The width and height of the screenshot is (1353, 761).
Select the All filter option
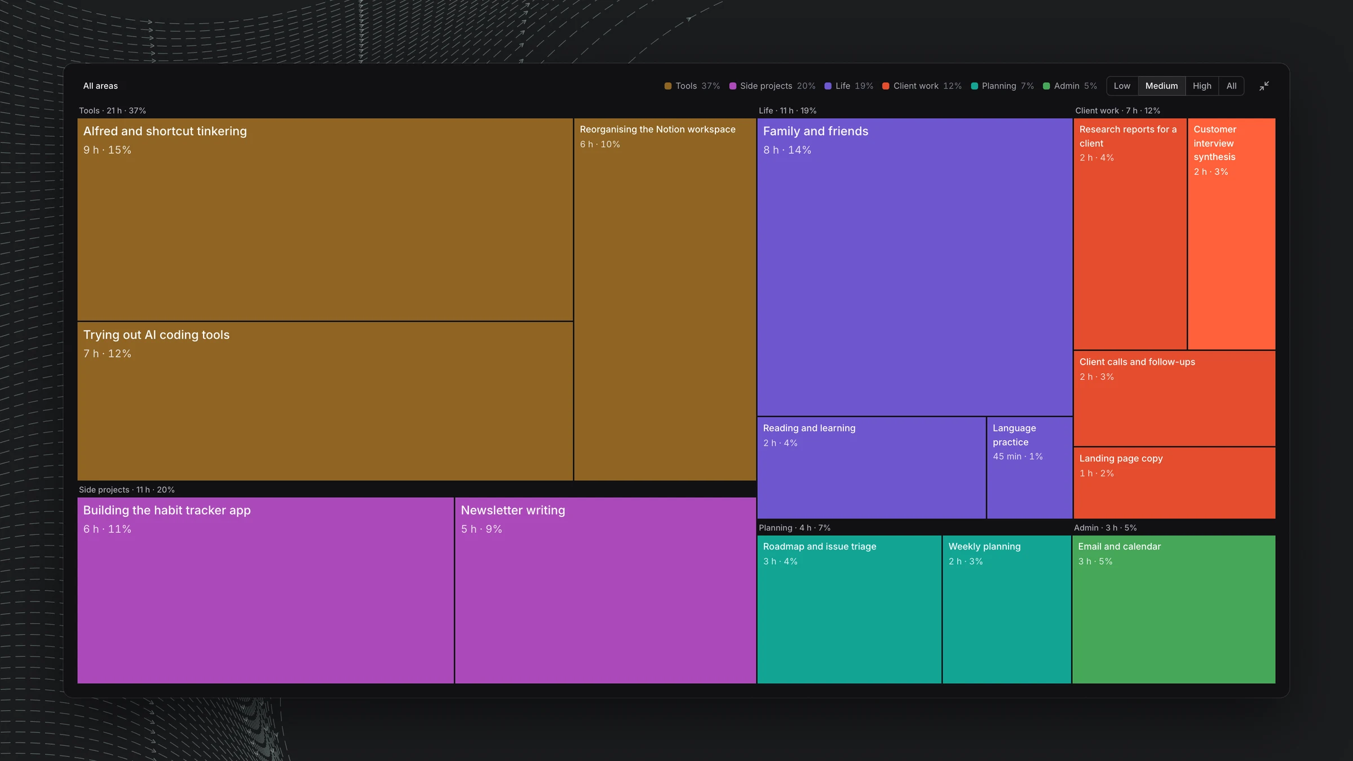(x=1231, y=86)
